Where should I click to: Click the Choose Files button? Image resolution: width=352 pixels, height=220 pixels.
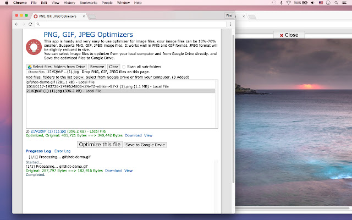pos(36,72)
